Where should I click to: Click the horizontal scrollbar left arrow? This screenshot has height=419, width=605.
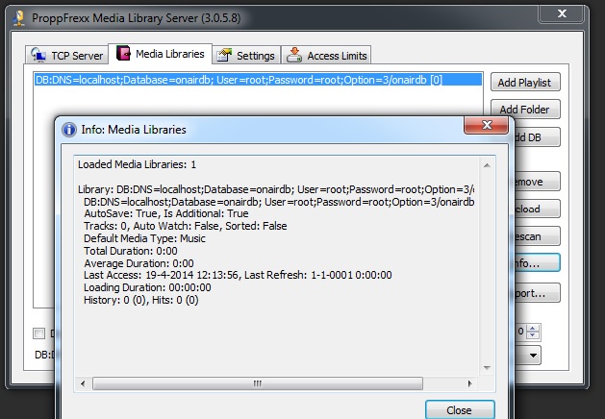[x=83, y=383]
